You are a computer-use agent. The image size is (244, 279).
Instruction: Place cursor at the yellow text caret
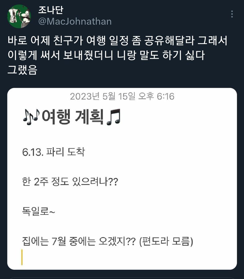point(22,258)
